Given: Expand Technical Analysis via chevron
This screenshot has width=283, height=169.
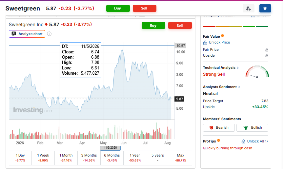Looking at the screenshot, I should click(238, 68).
